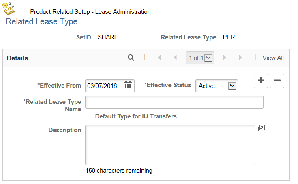Click the SetID value SHARE

click(x=108, y=37)
